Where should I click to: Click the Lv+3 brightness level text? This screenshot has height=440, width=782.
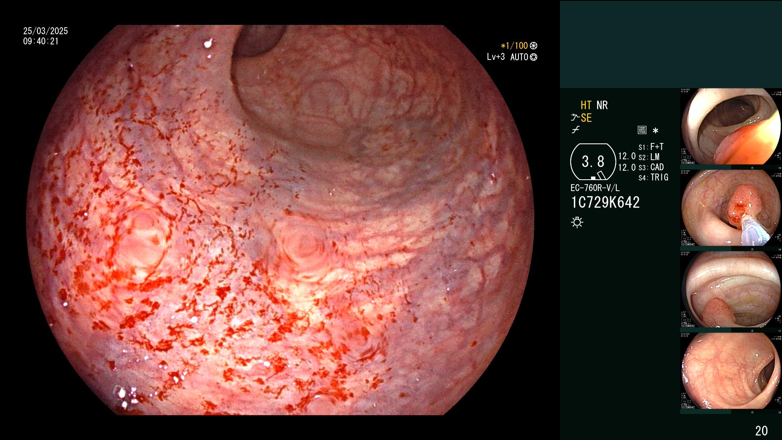coord(496,57)
